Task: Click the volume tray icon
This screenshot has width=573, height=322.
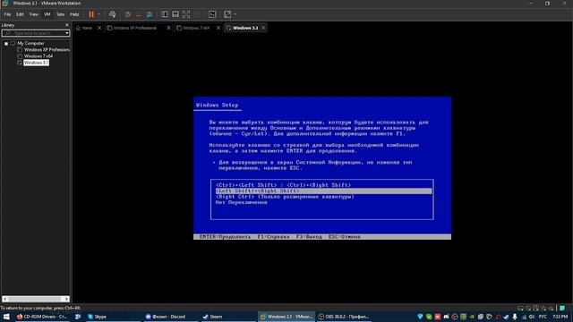Action: (532, 317)
